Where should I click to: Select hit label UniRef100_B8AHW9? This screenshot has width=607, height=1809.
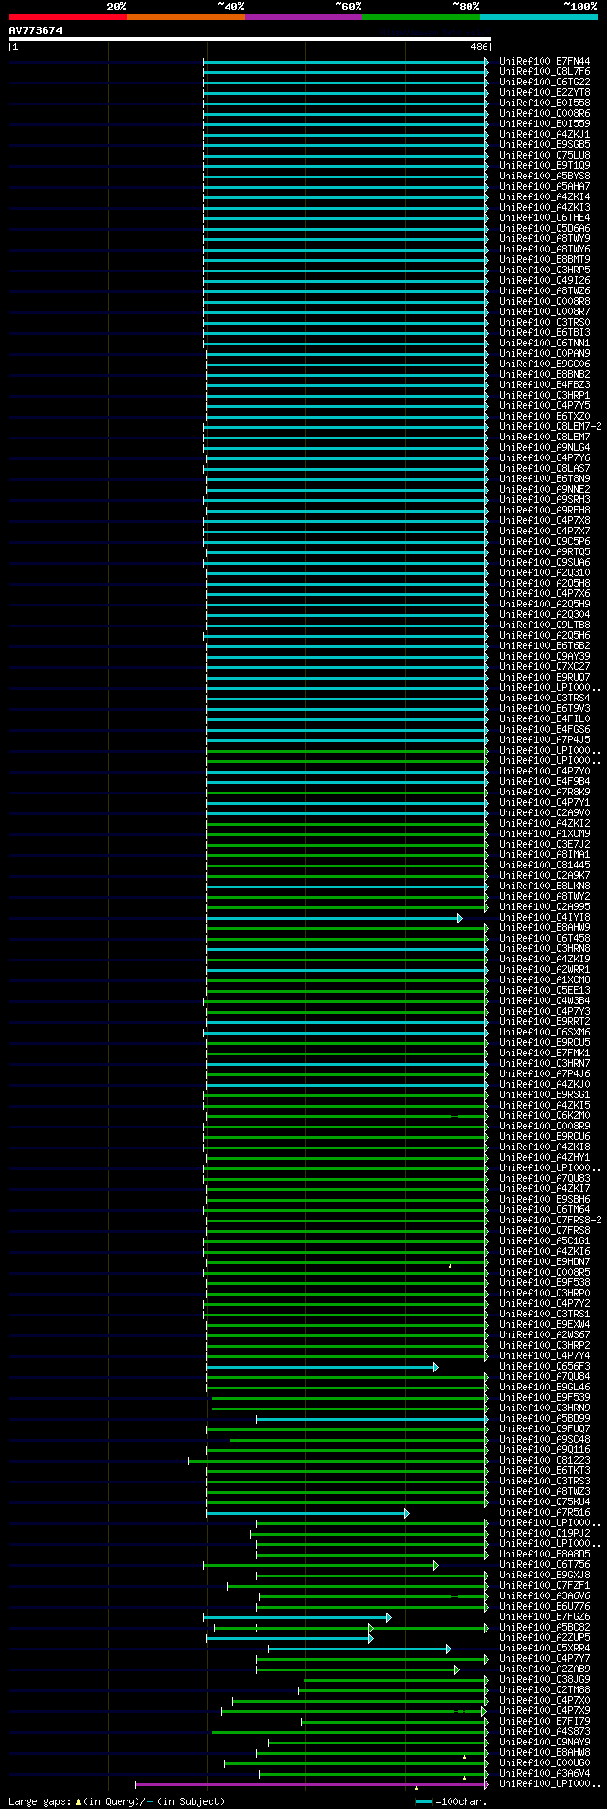point(544,927)
